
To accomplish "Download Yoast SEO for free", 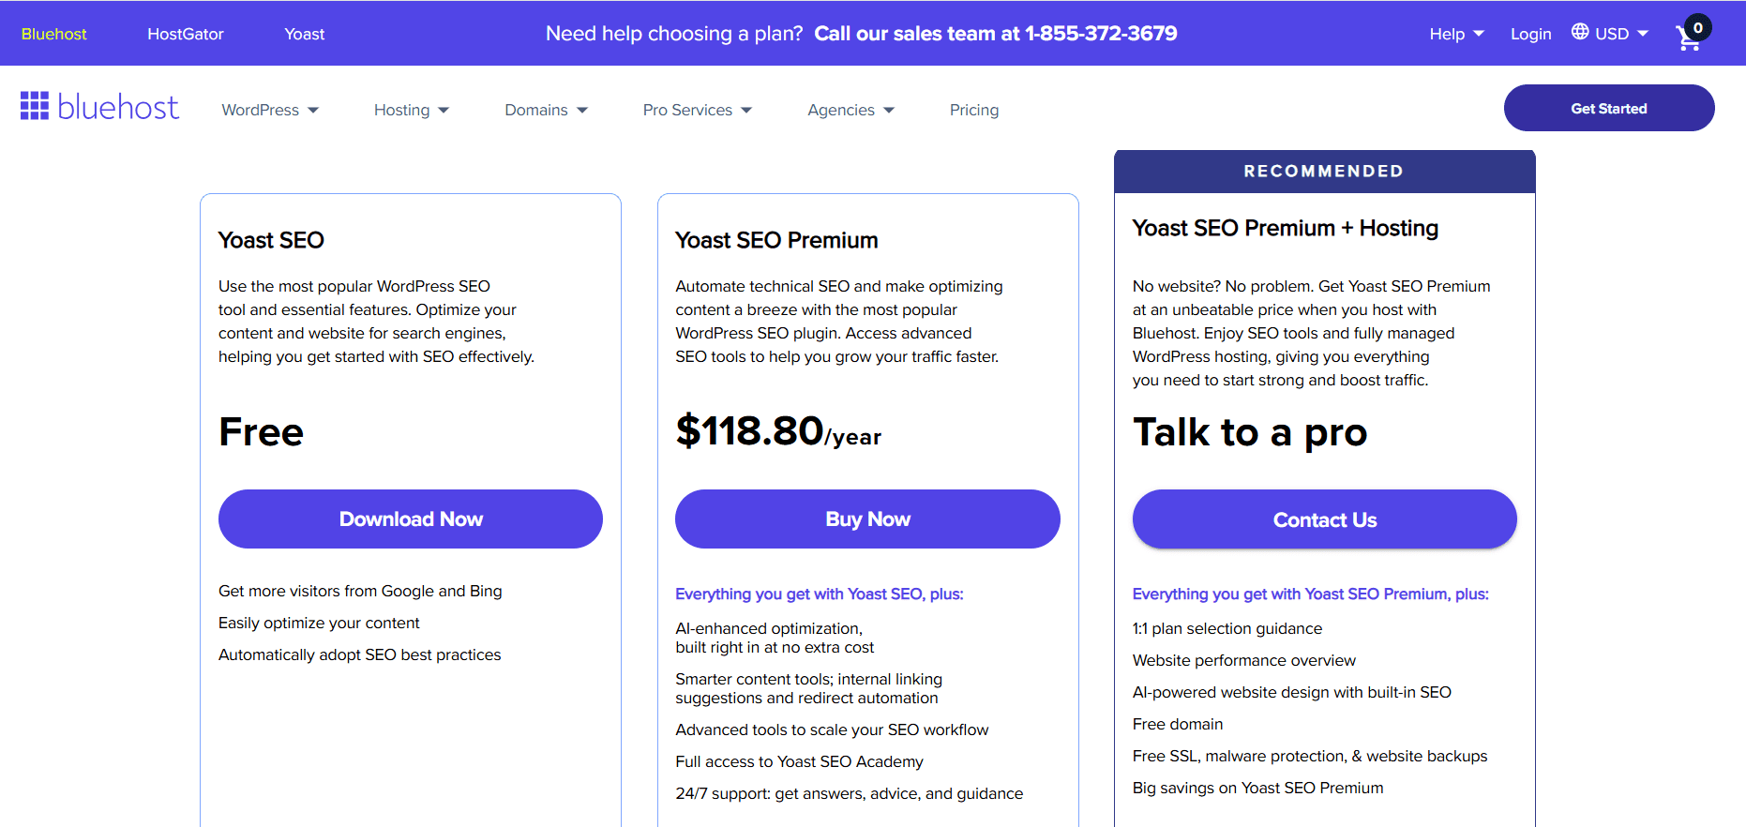I will pos(410,519).
